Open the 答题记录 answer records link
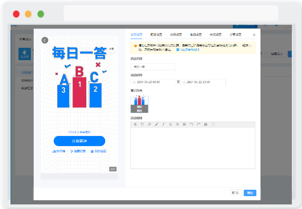The height and width of the screenshot is (209, 302). click(x=78, y=151)
